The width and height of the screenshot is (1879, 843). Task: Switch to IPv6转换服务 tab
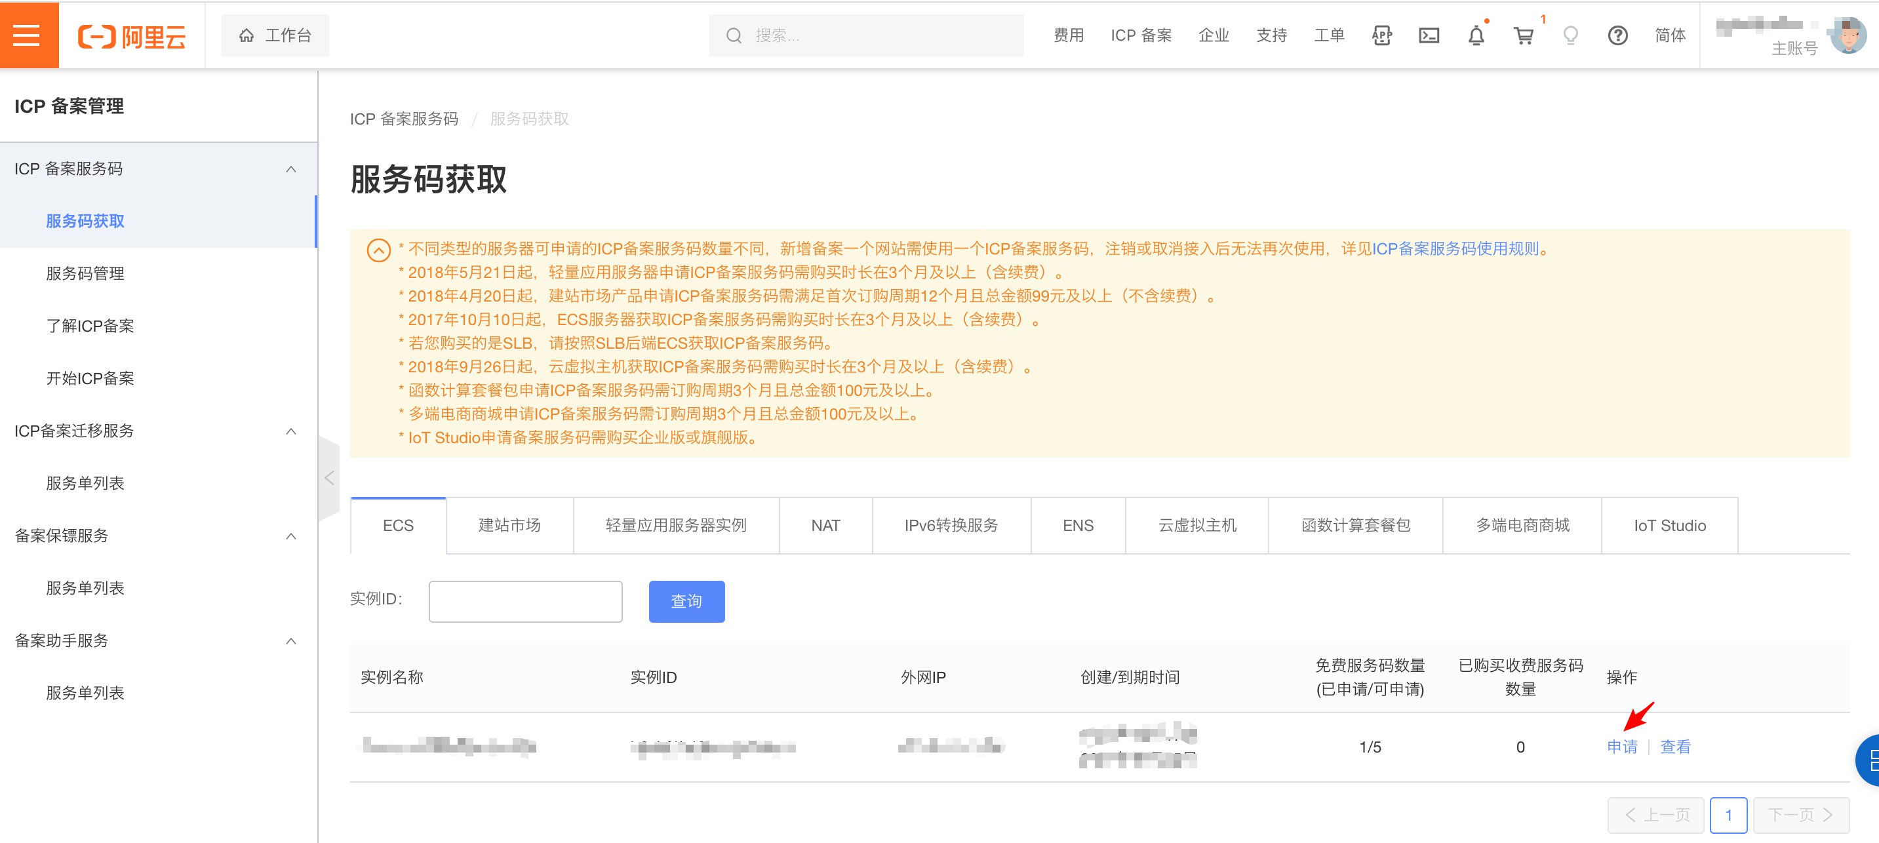[951, 525]
